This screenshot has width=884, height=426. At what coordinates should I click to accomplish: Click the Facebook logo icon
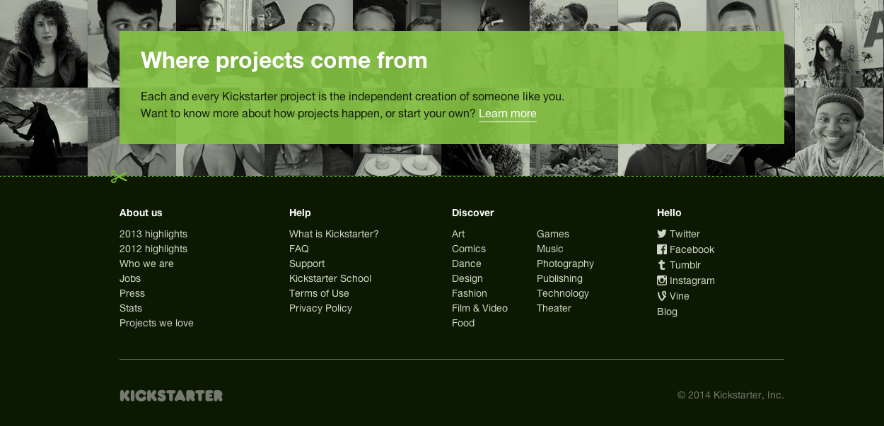(x=662, y=249)
